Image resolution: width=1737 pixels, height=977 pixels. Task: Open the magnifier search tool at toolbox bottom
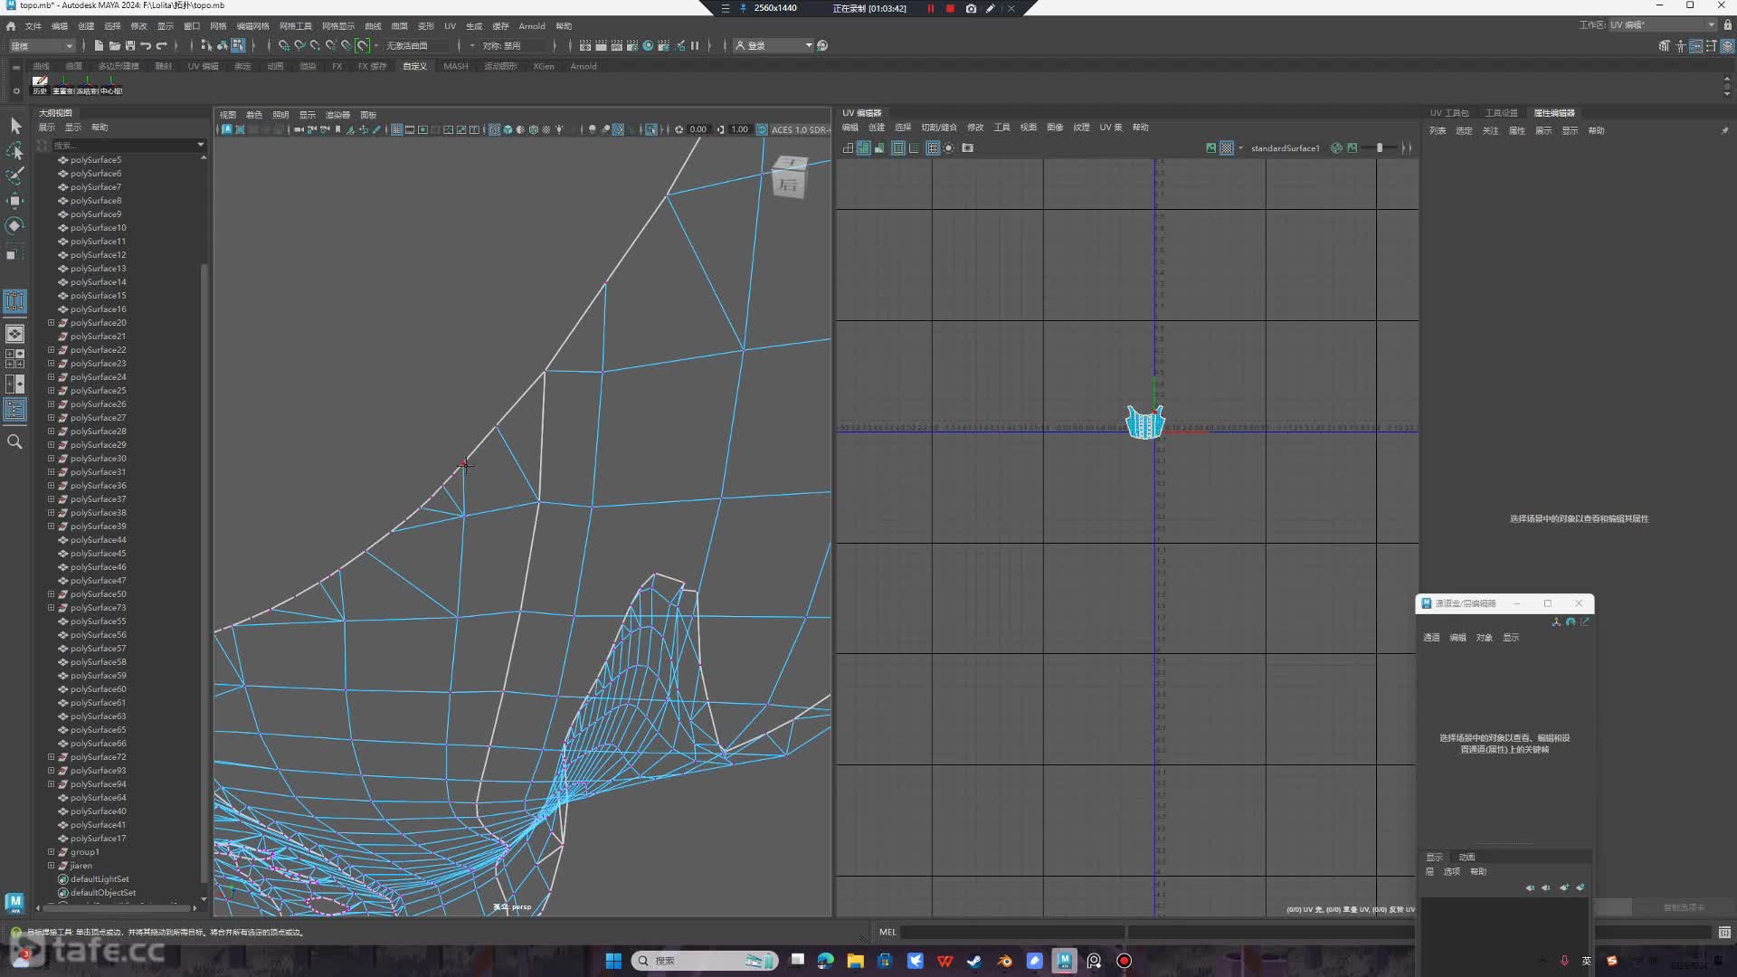(x=15, y=441)
